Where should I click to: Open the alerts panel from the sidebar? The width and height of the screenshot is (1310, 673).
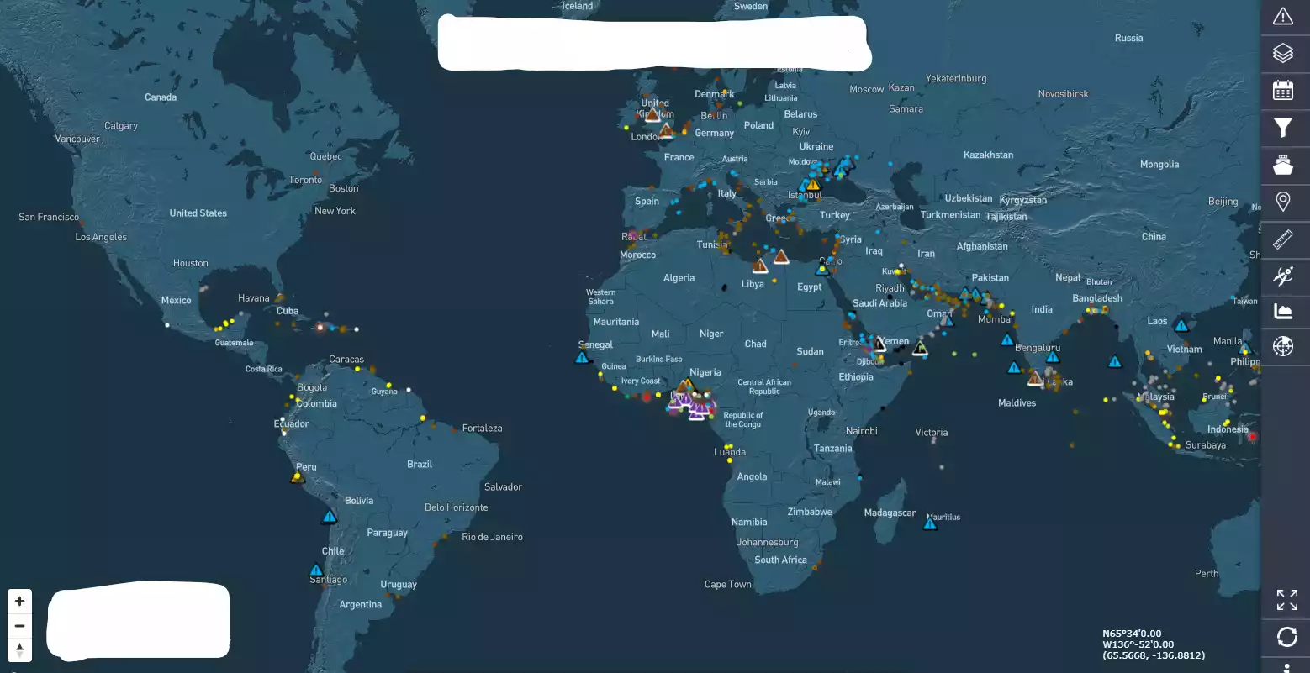pos(1284,15)
